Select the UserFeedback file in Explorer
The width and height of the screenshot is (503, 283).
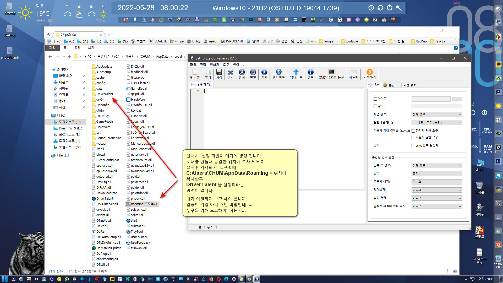[138, 243]
